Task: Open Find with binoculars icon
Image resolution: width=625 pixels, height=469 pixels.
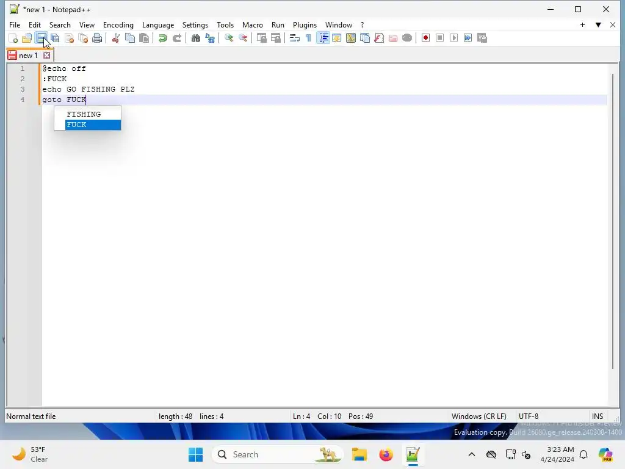Action: click(x=195, y=38)
